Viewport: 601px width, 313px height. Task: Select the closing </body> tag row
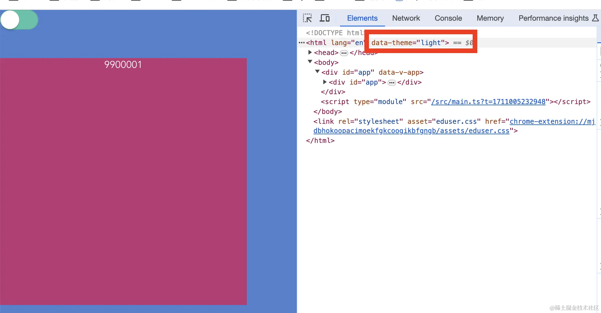pos(328,111)
